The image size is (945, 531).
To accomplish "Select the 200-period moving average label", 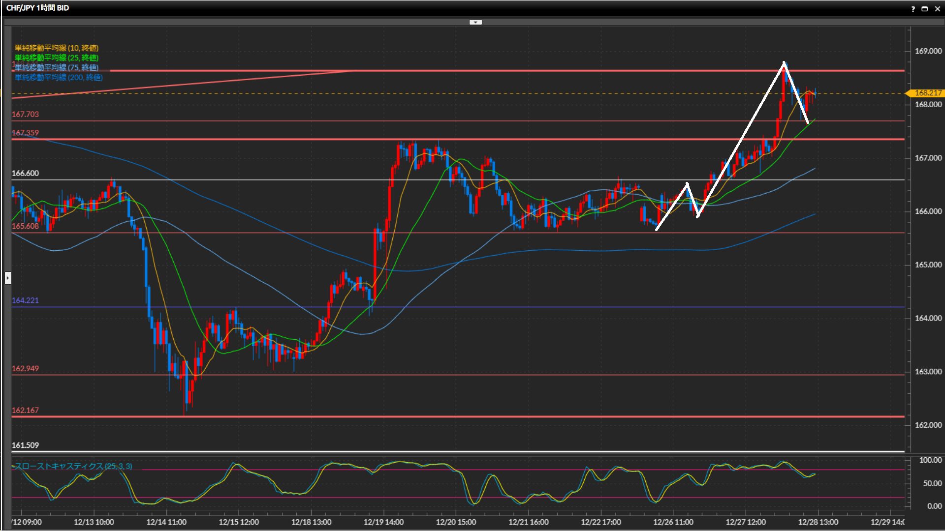I will [x=59, y=77].
